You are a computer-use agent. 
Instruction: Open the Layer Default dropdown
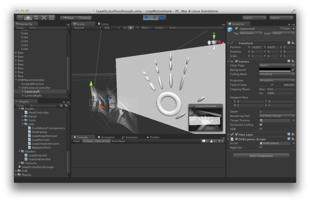[x=283, y=33]
